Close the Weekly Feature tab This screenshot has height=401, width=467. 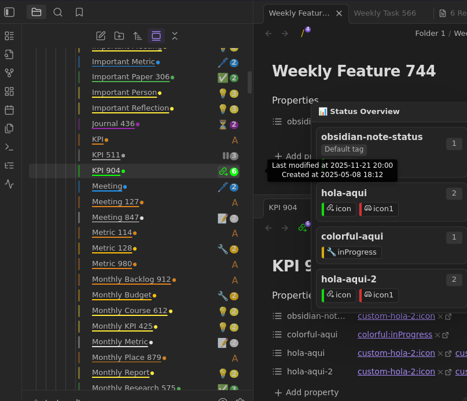(339, 13)
